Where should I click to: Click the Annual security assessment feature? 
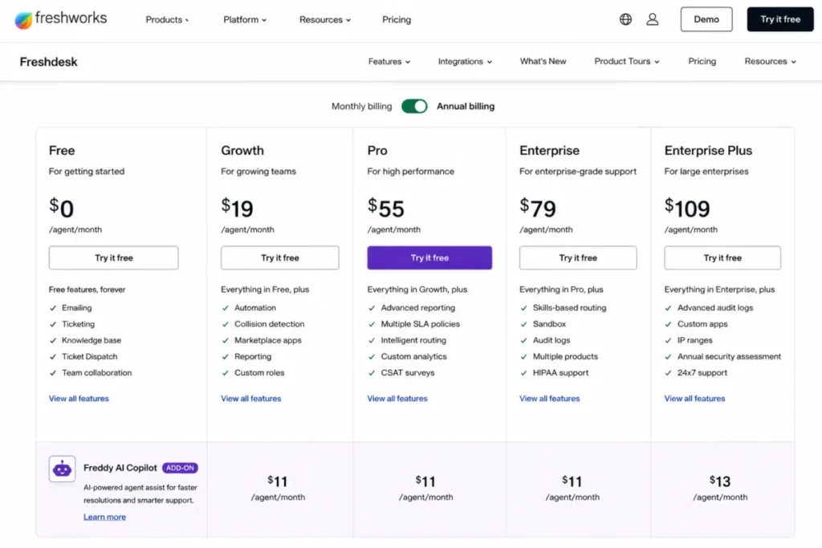729,357
